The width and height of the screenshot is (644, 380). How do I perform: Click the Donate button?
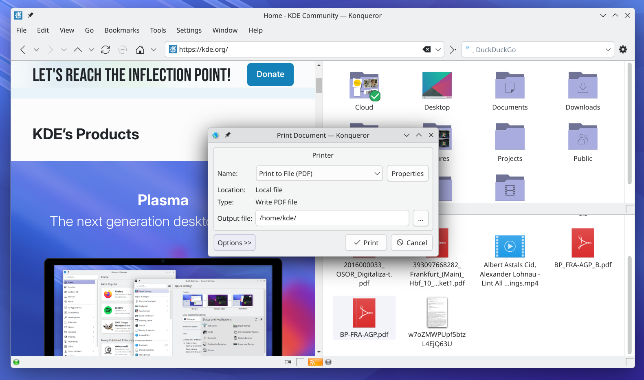pos(270,75)
